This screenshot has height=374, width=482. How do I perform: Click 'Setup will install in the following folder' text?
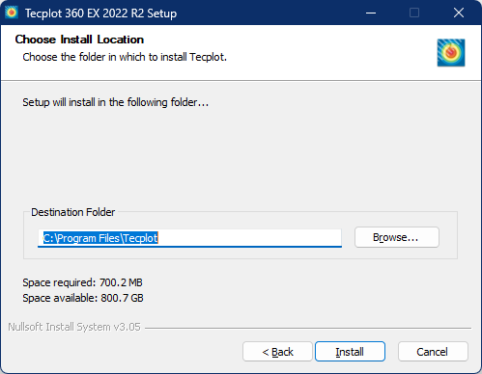point(115,102)
